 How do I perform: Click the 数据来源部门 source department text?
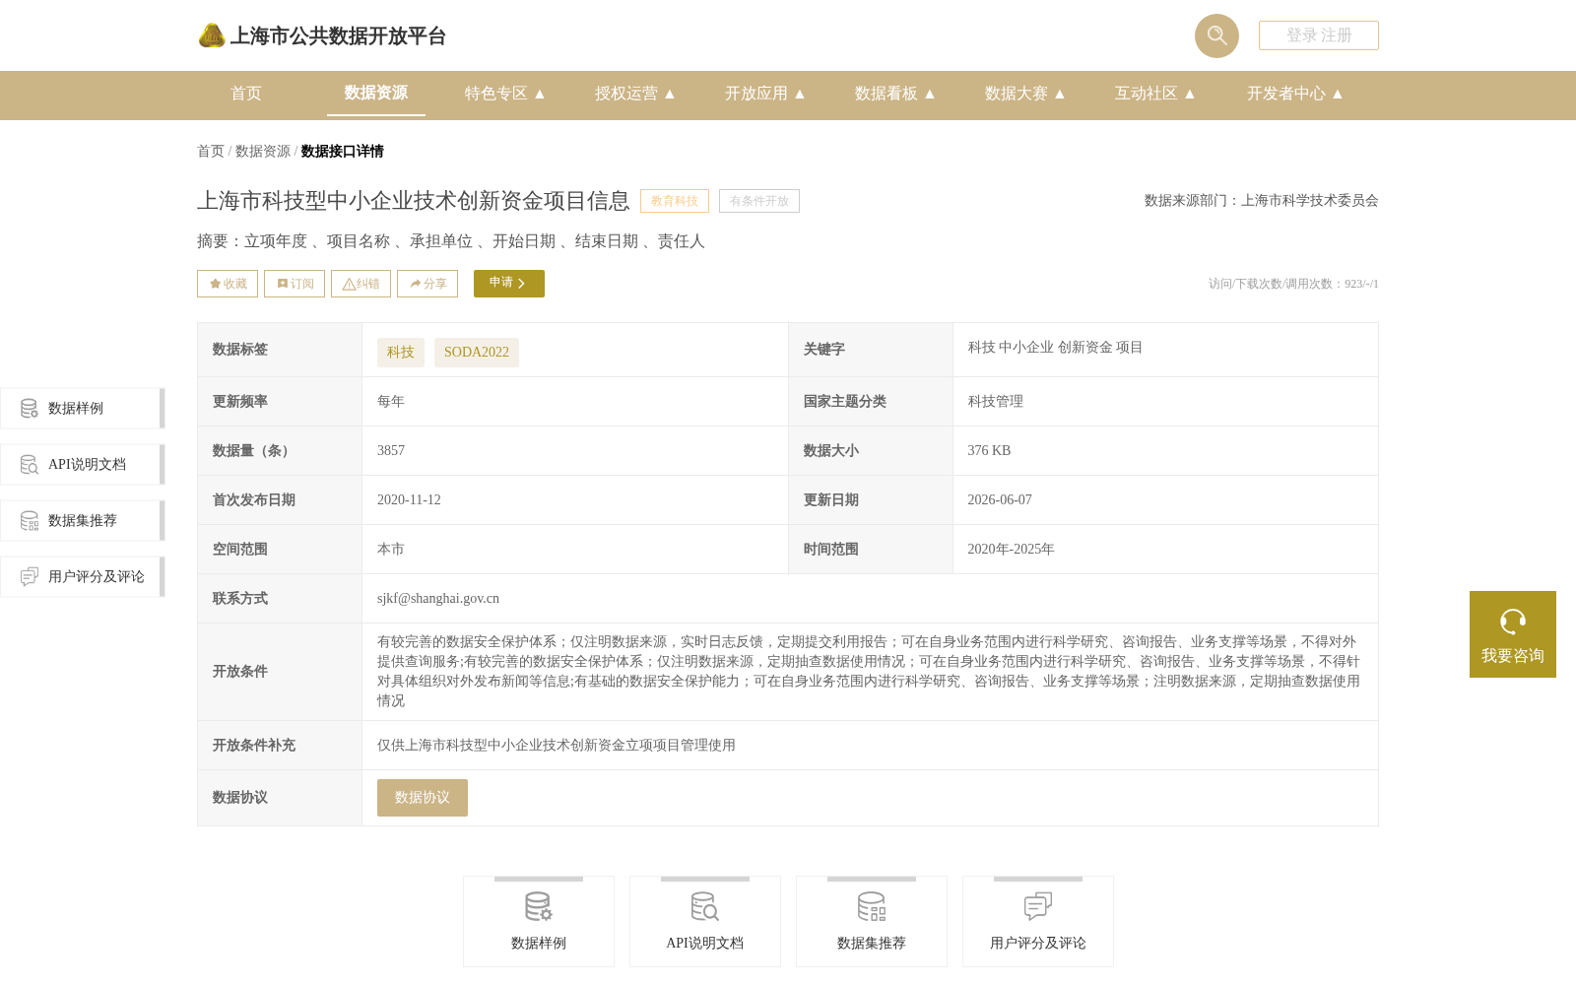click(x=1262, y=200)
